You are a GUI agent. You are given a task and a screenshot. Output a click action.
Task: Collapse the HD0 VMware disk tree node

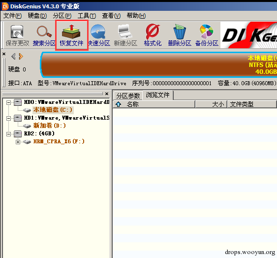click(8, 102)
